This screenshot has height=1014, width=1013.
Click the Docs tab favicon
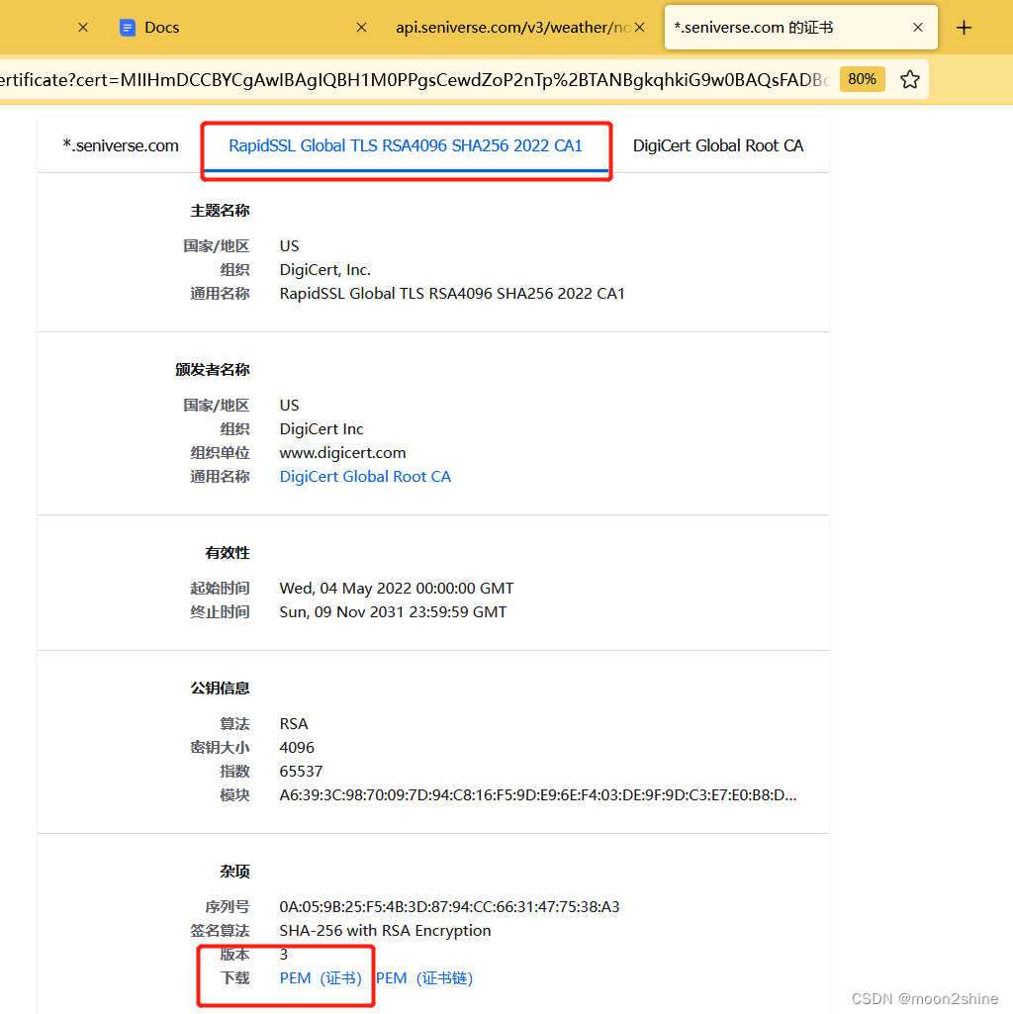pos(128,27)
